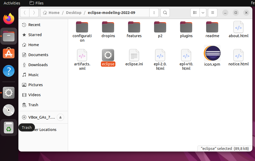Click the Activities menu in top bar
This screenshot has width=255, height=161.
12,3
